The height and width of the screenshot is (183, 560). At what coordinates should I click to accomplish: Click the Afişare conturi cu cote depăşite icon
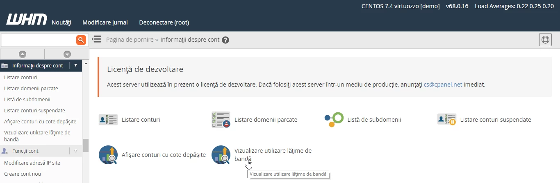[x=108, y=155]
